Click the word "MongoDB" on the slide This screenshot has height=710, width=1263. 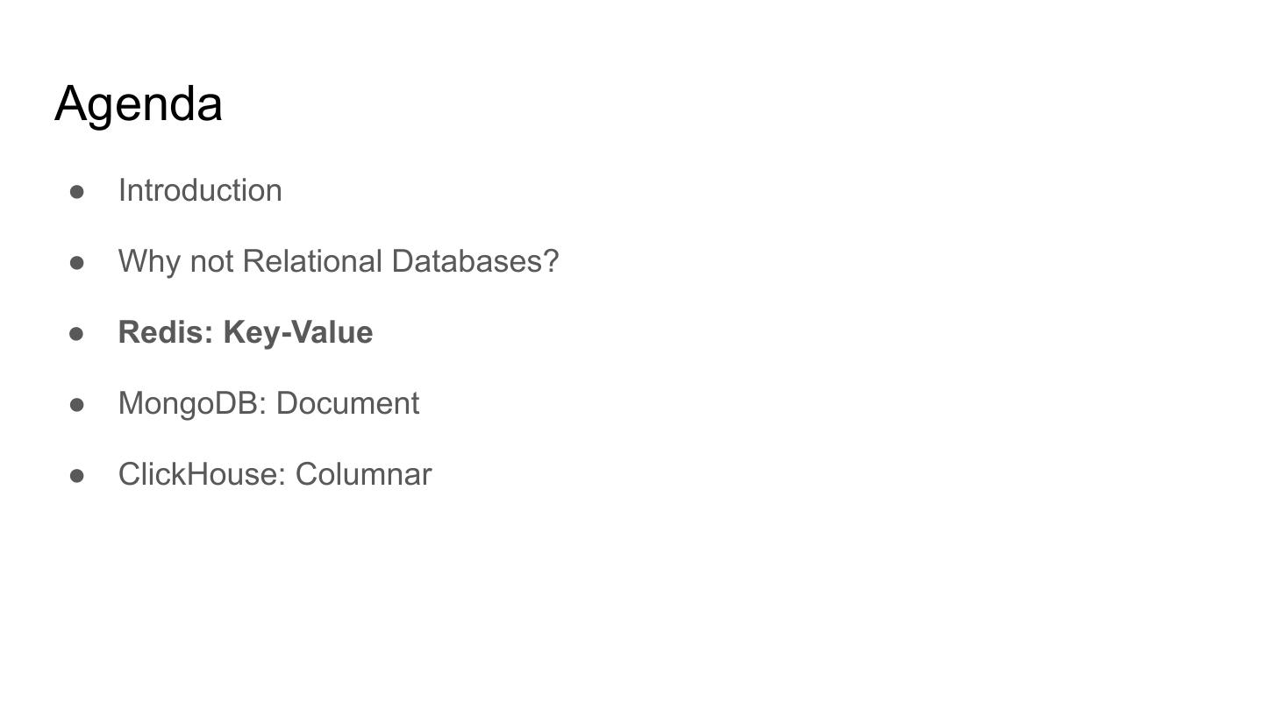coord(192,403)
